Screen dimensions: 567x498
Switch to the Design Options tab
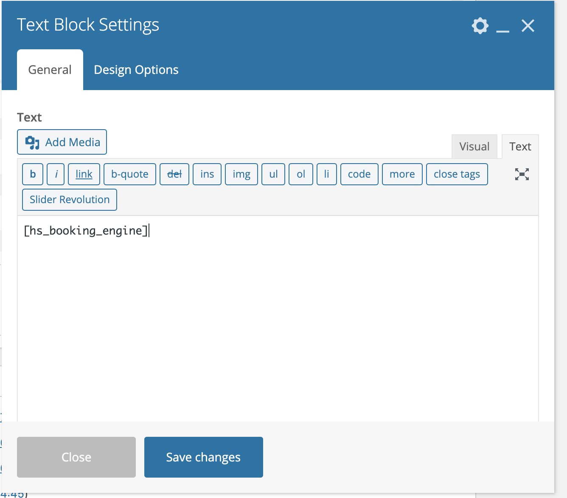136,70
